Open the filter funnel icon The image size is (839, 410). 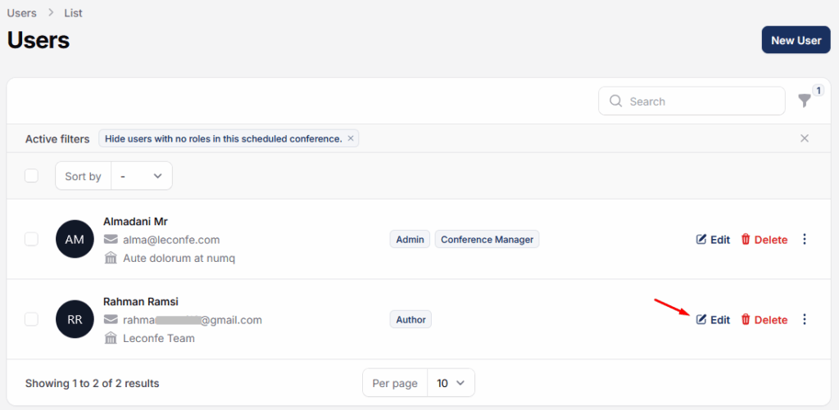pos(805,101)
